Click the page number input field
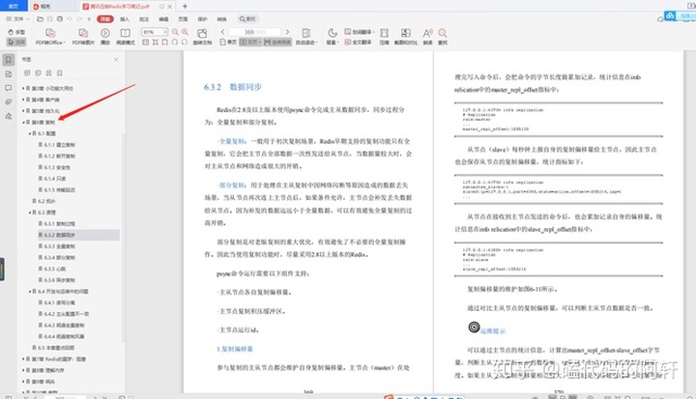696x399 pixels. pyautogui.click(x=255, y=32)
